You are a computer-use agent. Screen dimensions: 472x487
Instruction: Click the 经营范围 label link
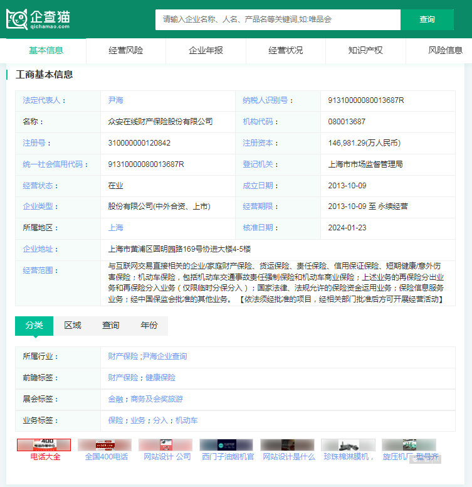click(x=38, y=270)
